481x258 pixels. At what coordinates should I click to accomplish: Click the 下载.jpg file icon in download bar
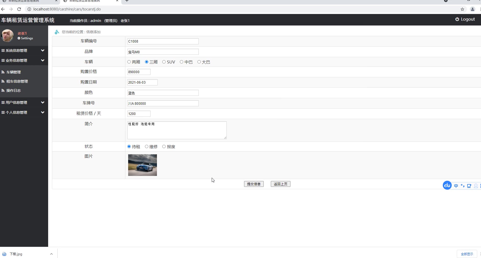point(4,254)
